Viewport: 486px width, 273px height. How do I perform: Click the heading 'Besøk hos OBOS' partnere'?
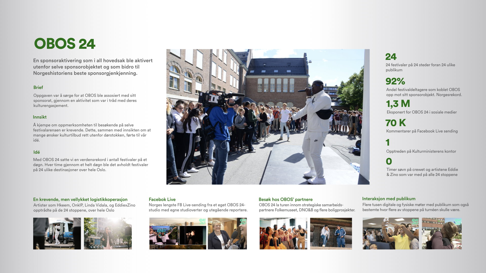click(286, 199)
